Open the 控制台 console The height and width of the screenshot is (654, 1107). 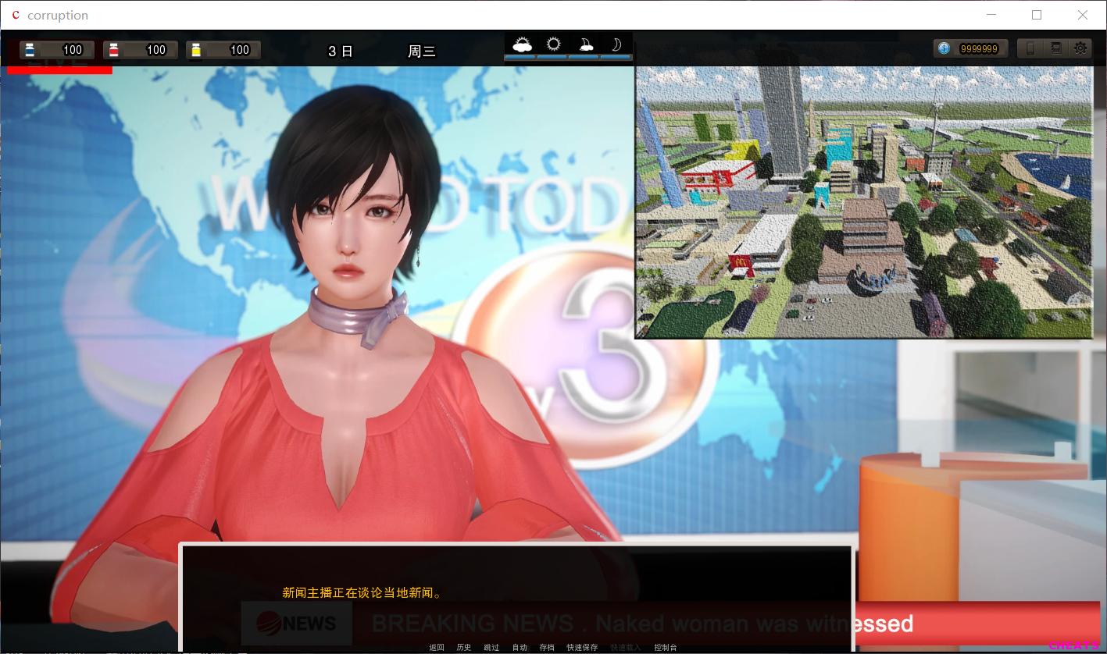pyautogui.click(x=665, y=647)
